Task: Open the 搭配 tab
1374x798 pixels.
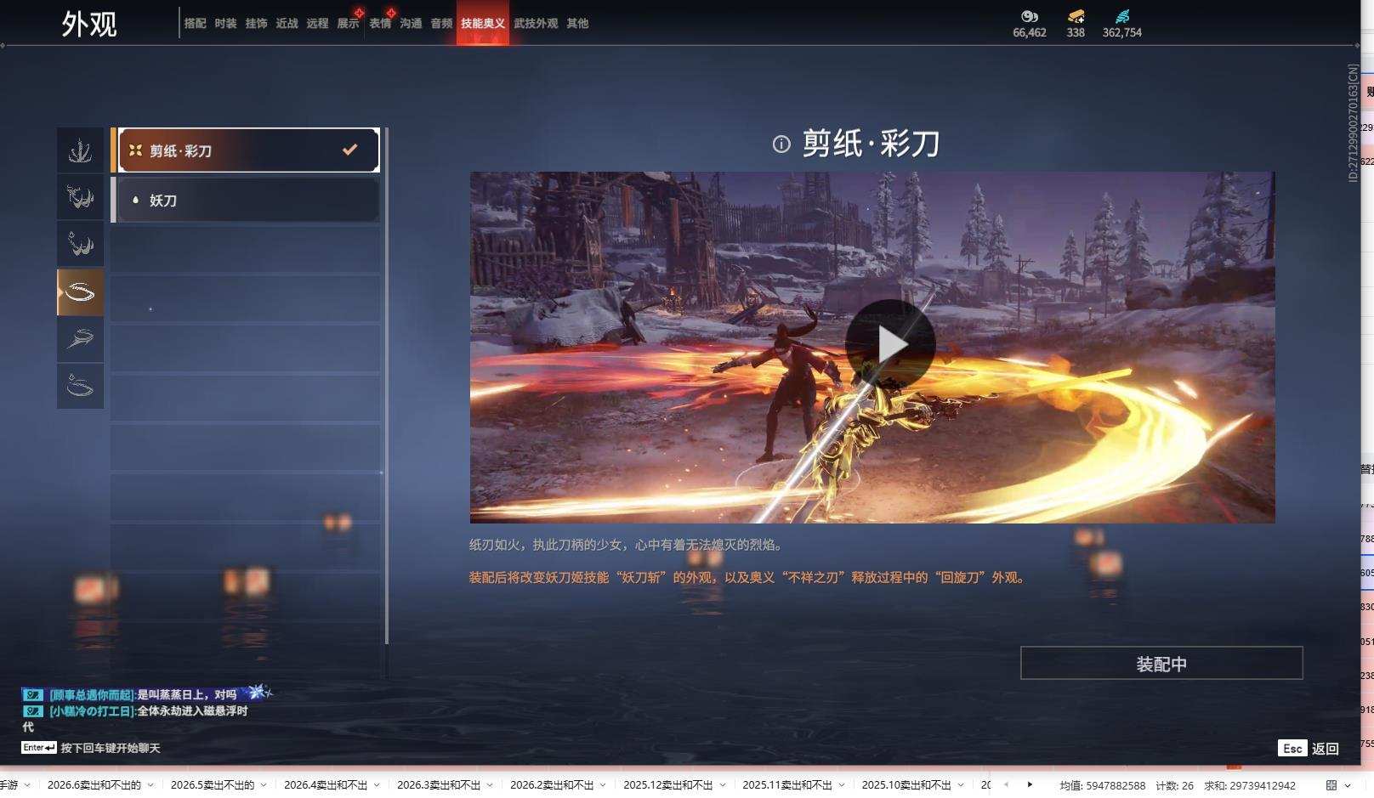Action: (195, 23)
